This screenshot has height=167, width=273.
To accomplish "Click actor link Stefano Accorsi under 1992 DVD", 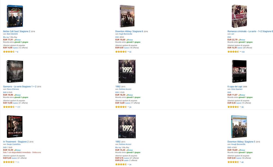I will [125, 89].
